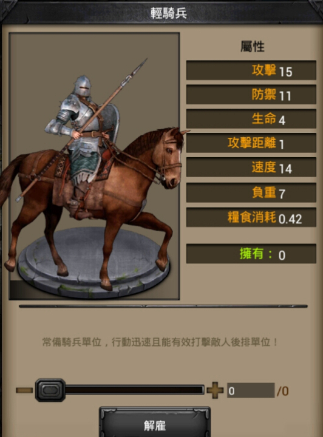323x437 pixels.
Task: Click the minus icon beside the slider
Action: [x=24, y=390]
